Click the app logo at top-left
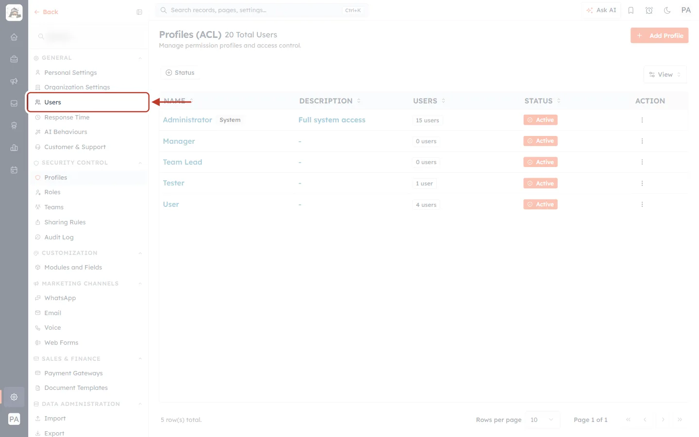 [14, 13]
